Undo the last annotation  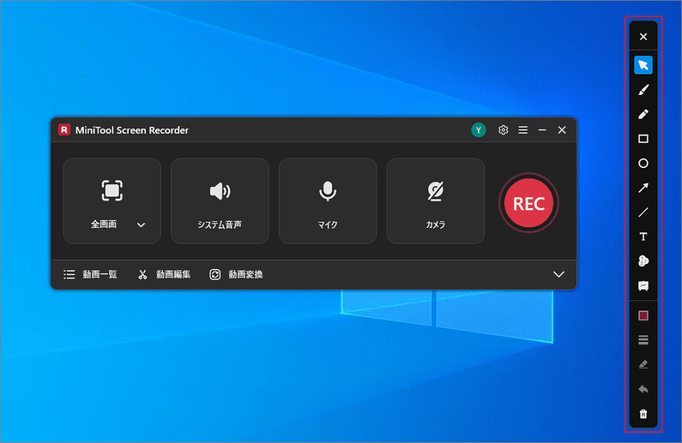(643, 389)
